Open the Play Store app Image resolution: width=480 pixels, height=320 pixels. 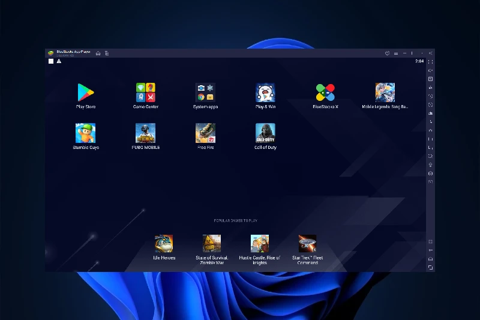pyautogui.click(x=85, y=92)
